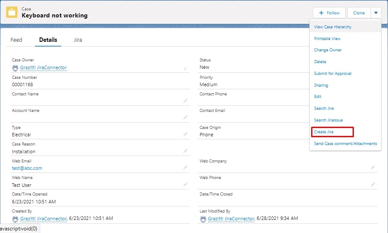The width and height of the screenshot is (388, 233).
Task: Edit Account Name via its pencil icon
Action: [185, 117]
